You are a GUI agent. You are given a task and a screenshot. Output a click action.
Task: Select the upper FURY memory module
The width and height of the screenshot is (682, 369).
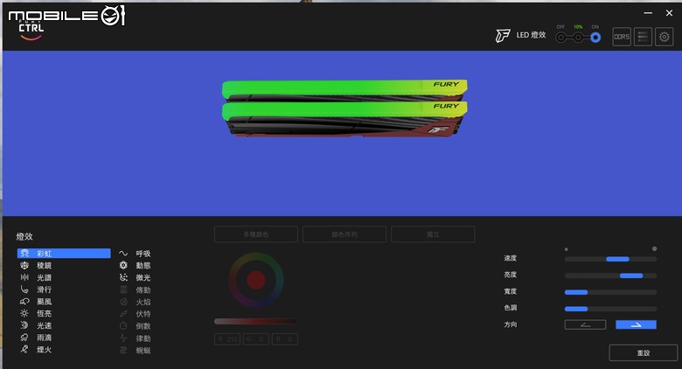point(344,89)
